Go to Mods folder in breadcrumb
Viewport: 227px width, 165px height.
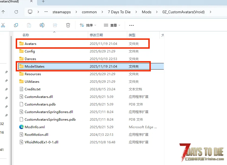pos(146,12)
